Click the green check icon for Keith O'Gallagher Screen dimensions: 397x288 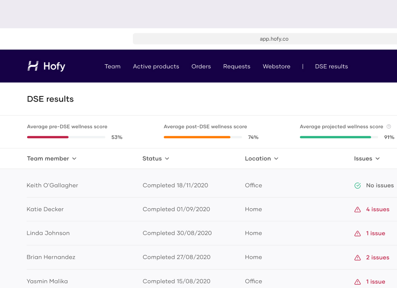tap(357, 186)
